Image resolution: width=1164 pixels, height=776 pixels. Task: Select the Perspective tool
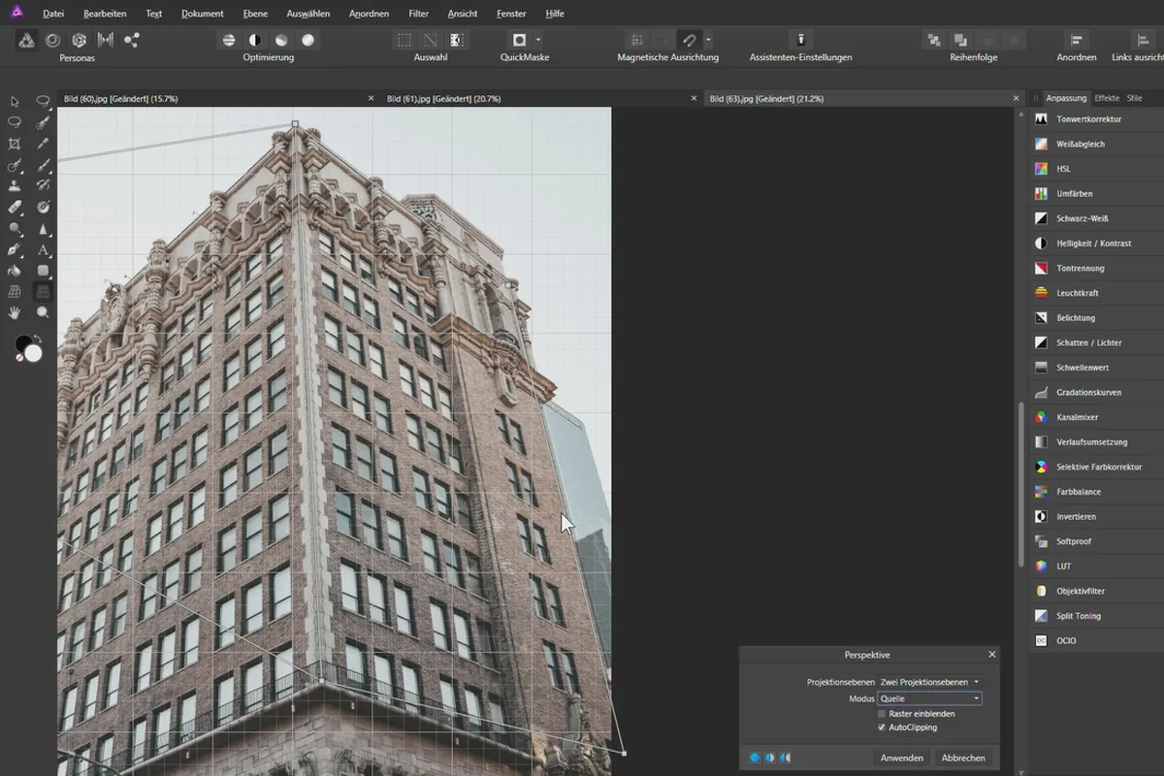[43, 292]
